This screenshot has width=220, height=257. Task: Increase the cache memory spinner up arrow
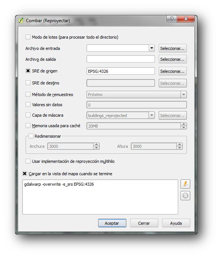point(184,124)
